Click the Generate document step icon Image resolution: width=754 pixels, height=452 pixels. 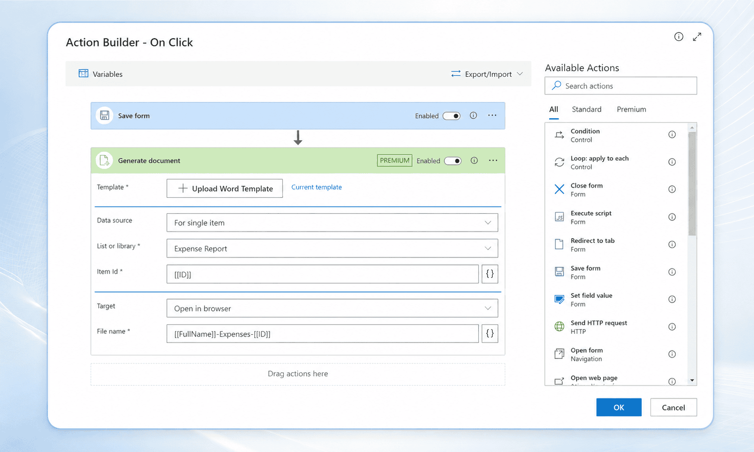point(104,161)
